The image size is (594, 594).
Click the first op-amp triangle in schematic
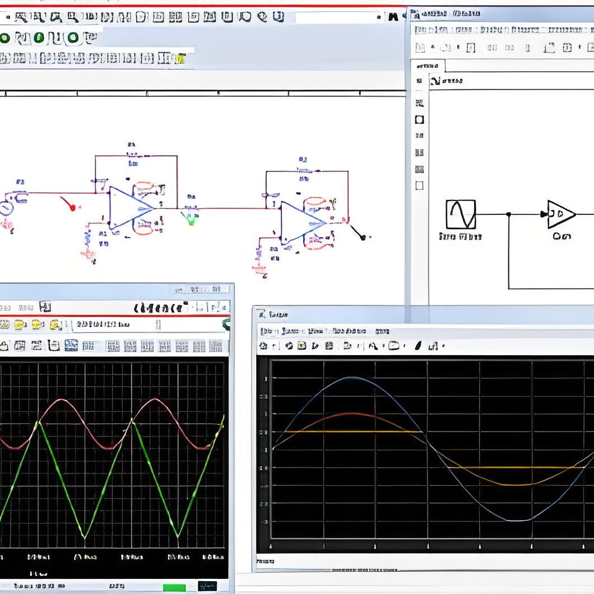(131, 208)
